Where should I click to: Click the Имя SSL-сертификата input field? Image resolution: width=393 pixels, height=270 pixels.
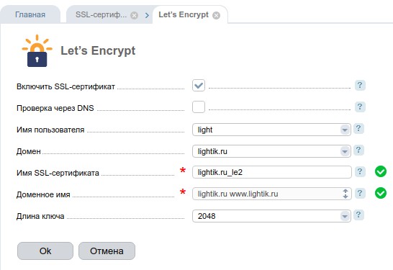(x=272, y=172)
